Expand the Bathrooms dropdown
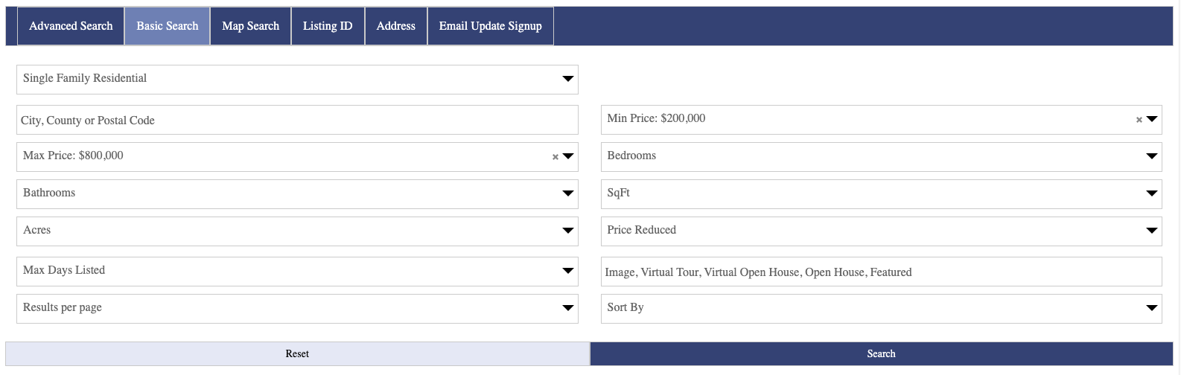Image resolution: width=1181 pixels, height=375 pixels. pyautogui.click(x=297, y=194)
